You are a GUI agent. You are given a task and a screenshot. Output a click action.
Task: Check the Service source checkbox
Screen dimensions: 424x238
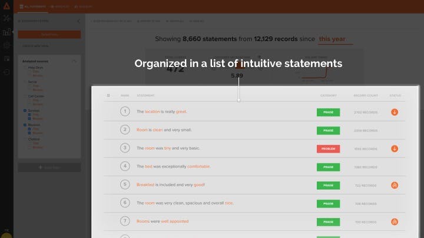point(25,82)
